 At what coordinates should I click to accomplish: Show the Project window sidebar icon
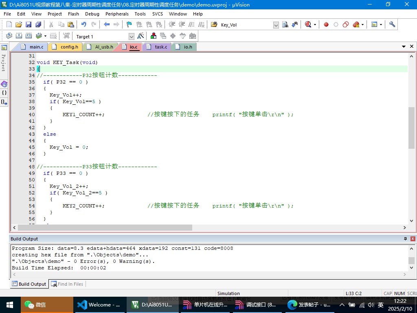(x=4, y=48)
